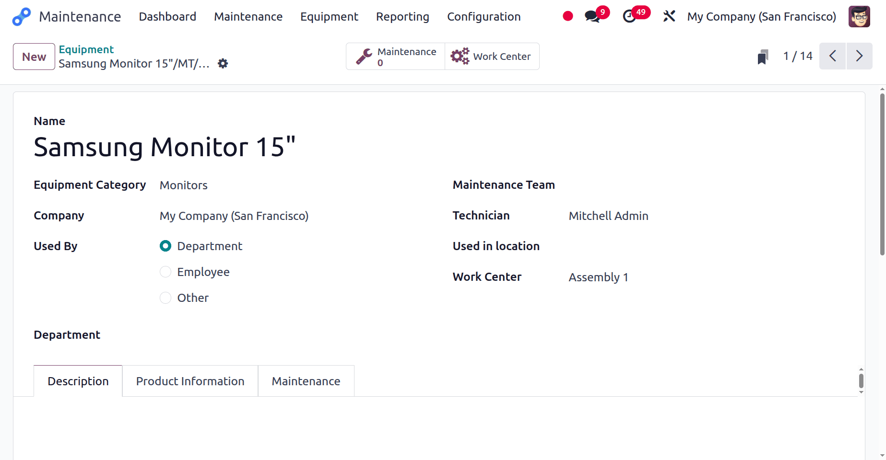Open the Equipment menu
The width and height of the screenshot is (886, 460).
pos(329,17)
